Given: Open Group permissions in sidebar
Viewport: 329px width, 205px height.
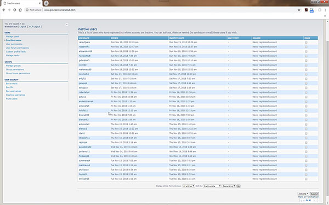Looking at the screenshot, I should click(15, 69).
